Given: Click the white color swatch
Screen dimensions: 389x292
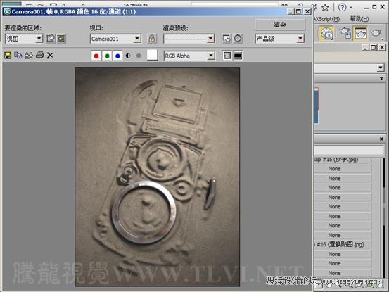Looking at the screenshot, I should (153, 55).
